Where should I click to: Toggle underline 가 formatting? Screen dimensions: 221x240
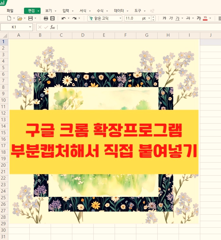point(177,18)
